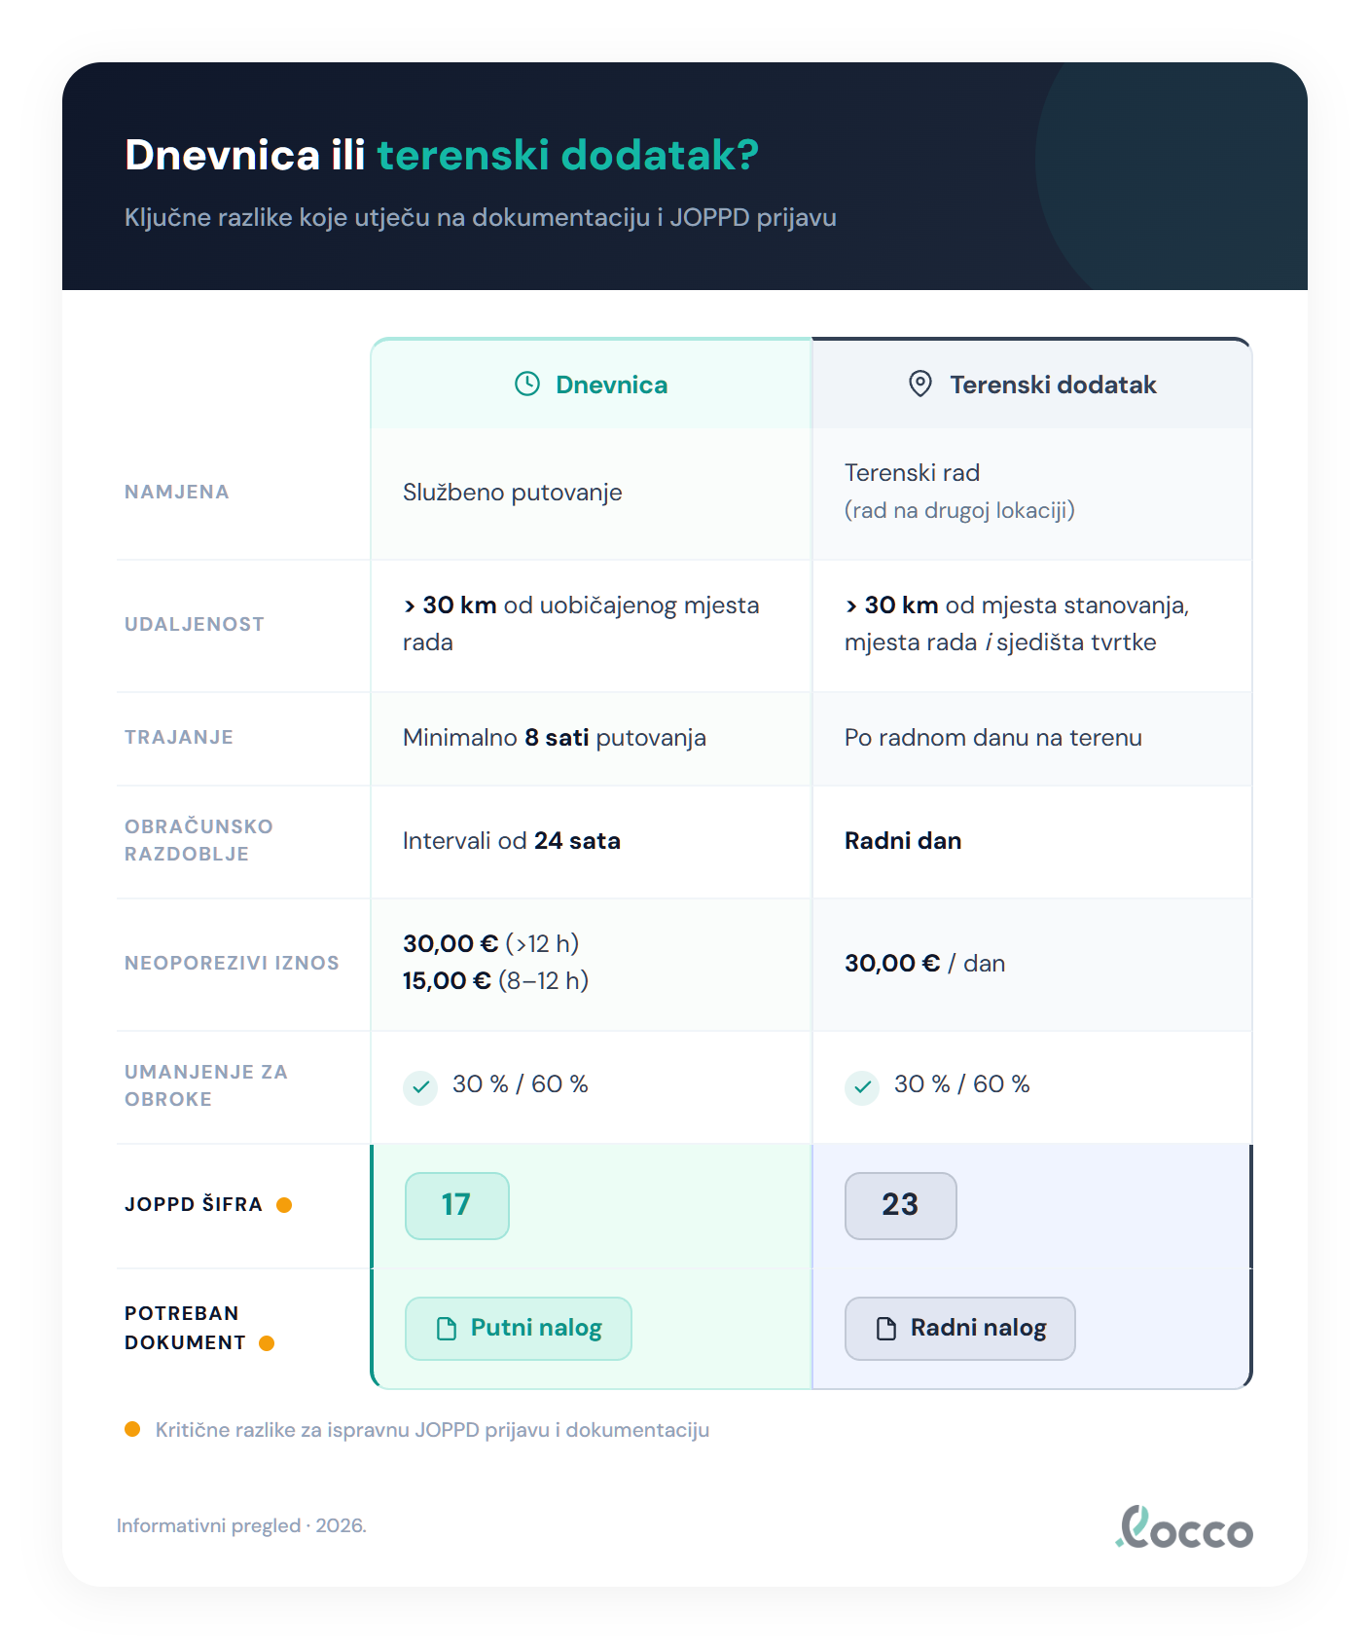The width and height of the screenshot is (1370, 1649).
Task: Click the Radni nalog button
Action: (959, 1329)
